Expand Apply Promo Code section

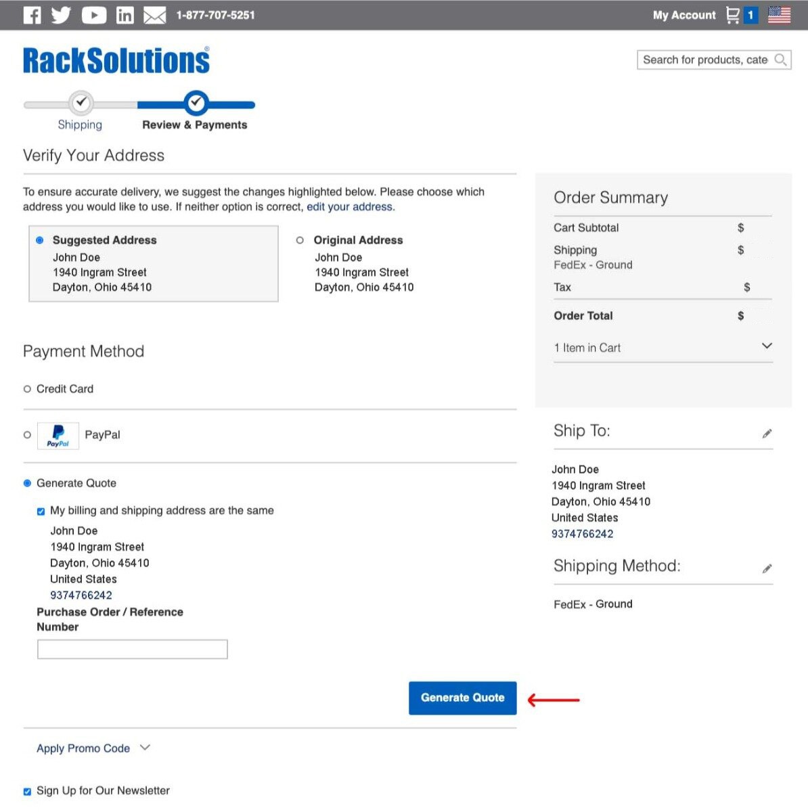[x=93, y=748]
